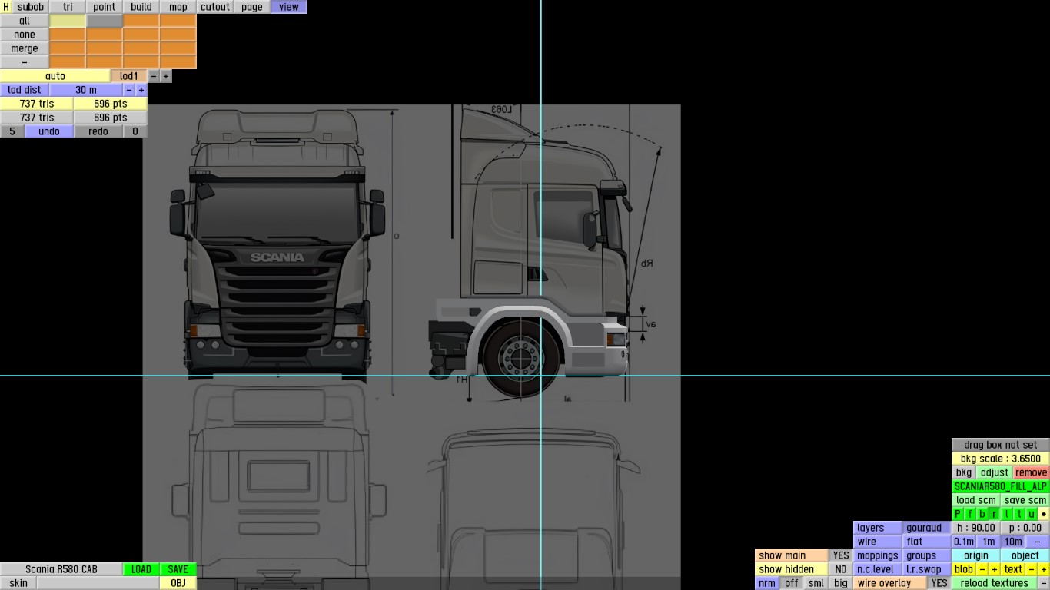Click the bkg scale 3.6500 value
This screenshot has height=590, width=1050.
point(1001,459)
